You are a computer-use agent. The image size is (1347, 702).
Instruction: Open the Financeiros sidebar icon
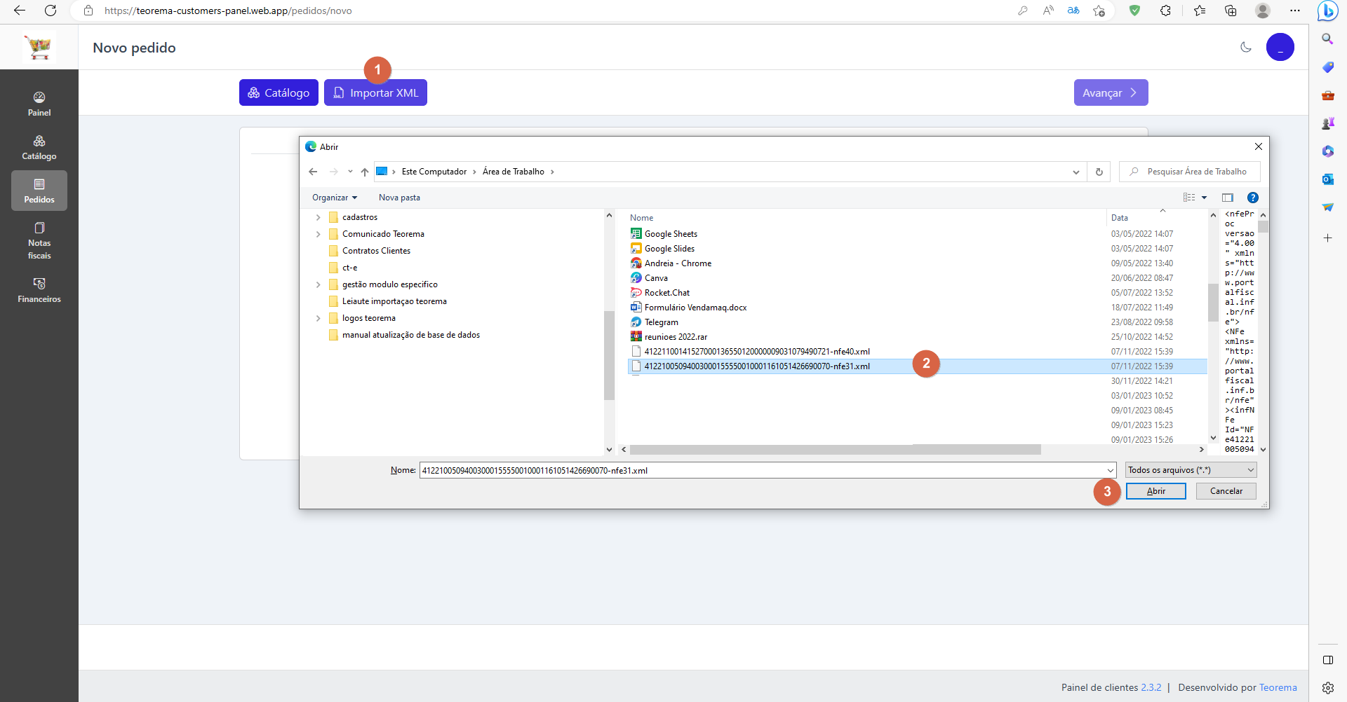(x=39, y=290)
